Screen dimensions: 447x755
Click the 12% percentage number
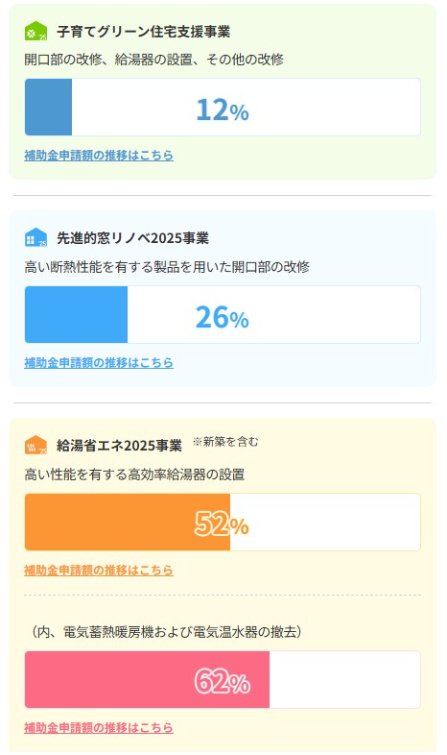pyautogui.click(x=223, y=110)
